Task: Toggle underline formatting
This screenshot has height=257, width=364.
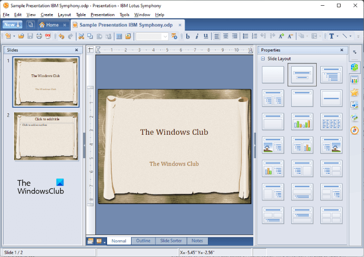Action: tap(206, 36)
